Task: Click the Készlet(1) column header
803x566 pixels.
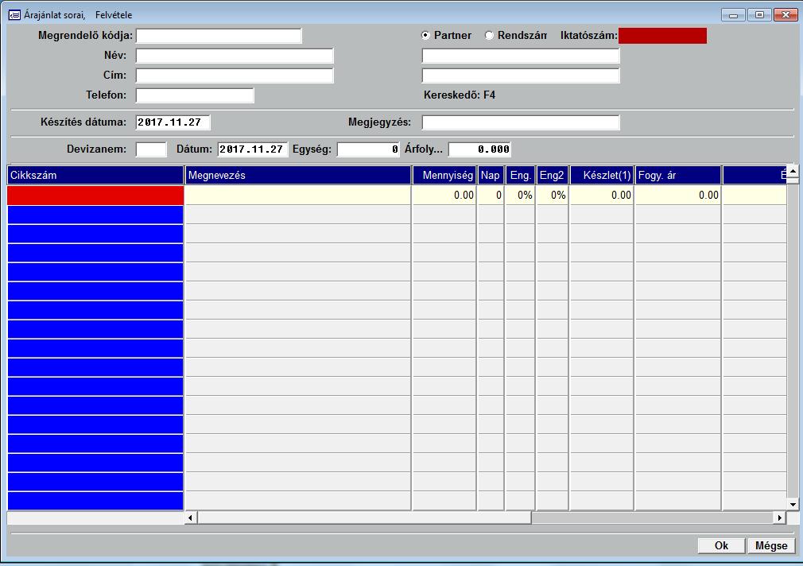Action: [602, 175]
